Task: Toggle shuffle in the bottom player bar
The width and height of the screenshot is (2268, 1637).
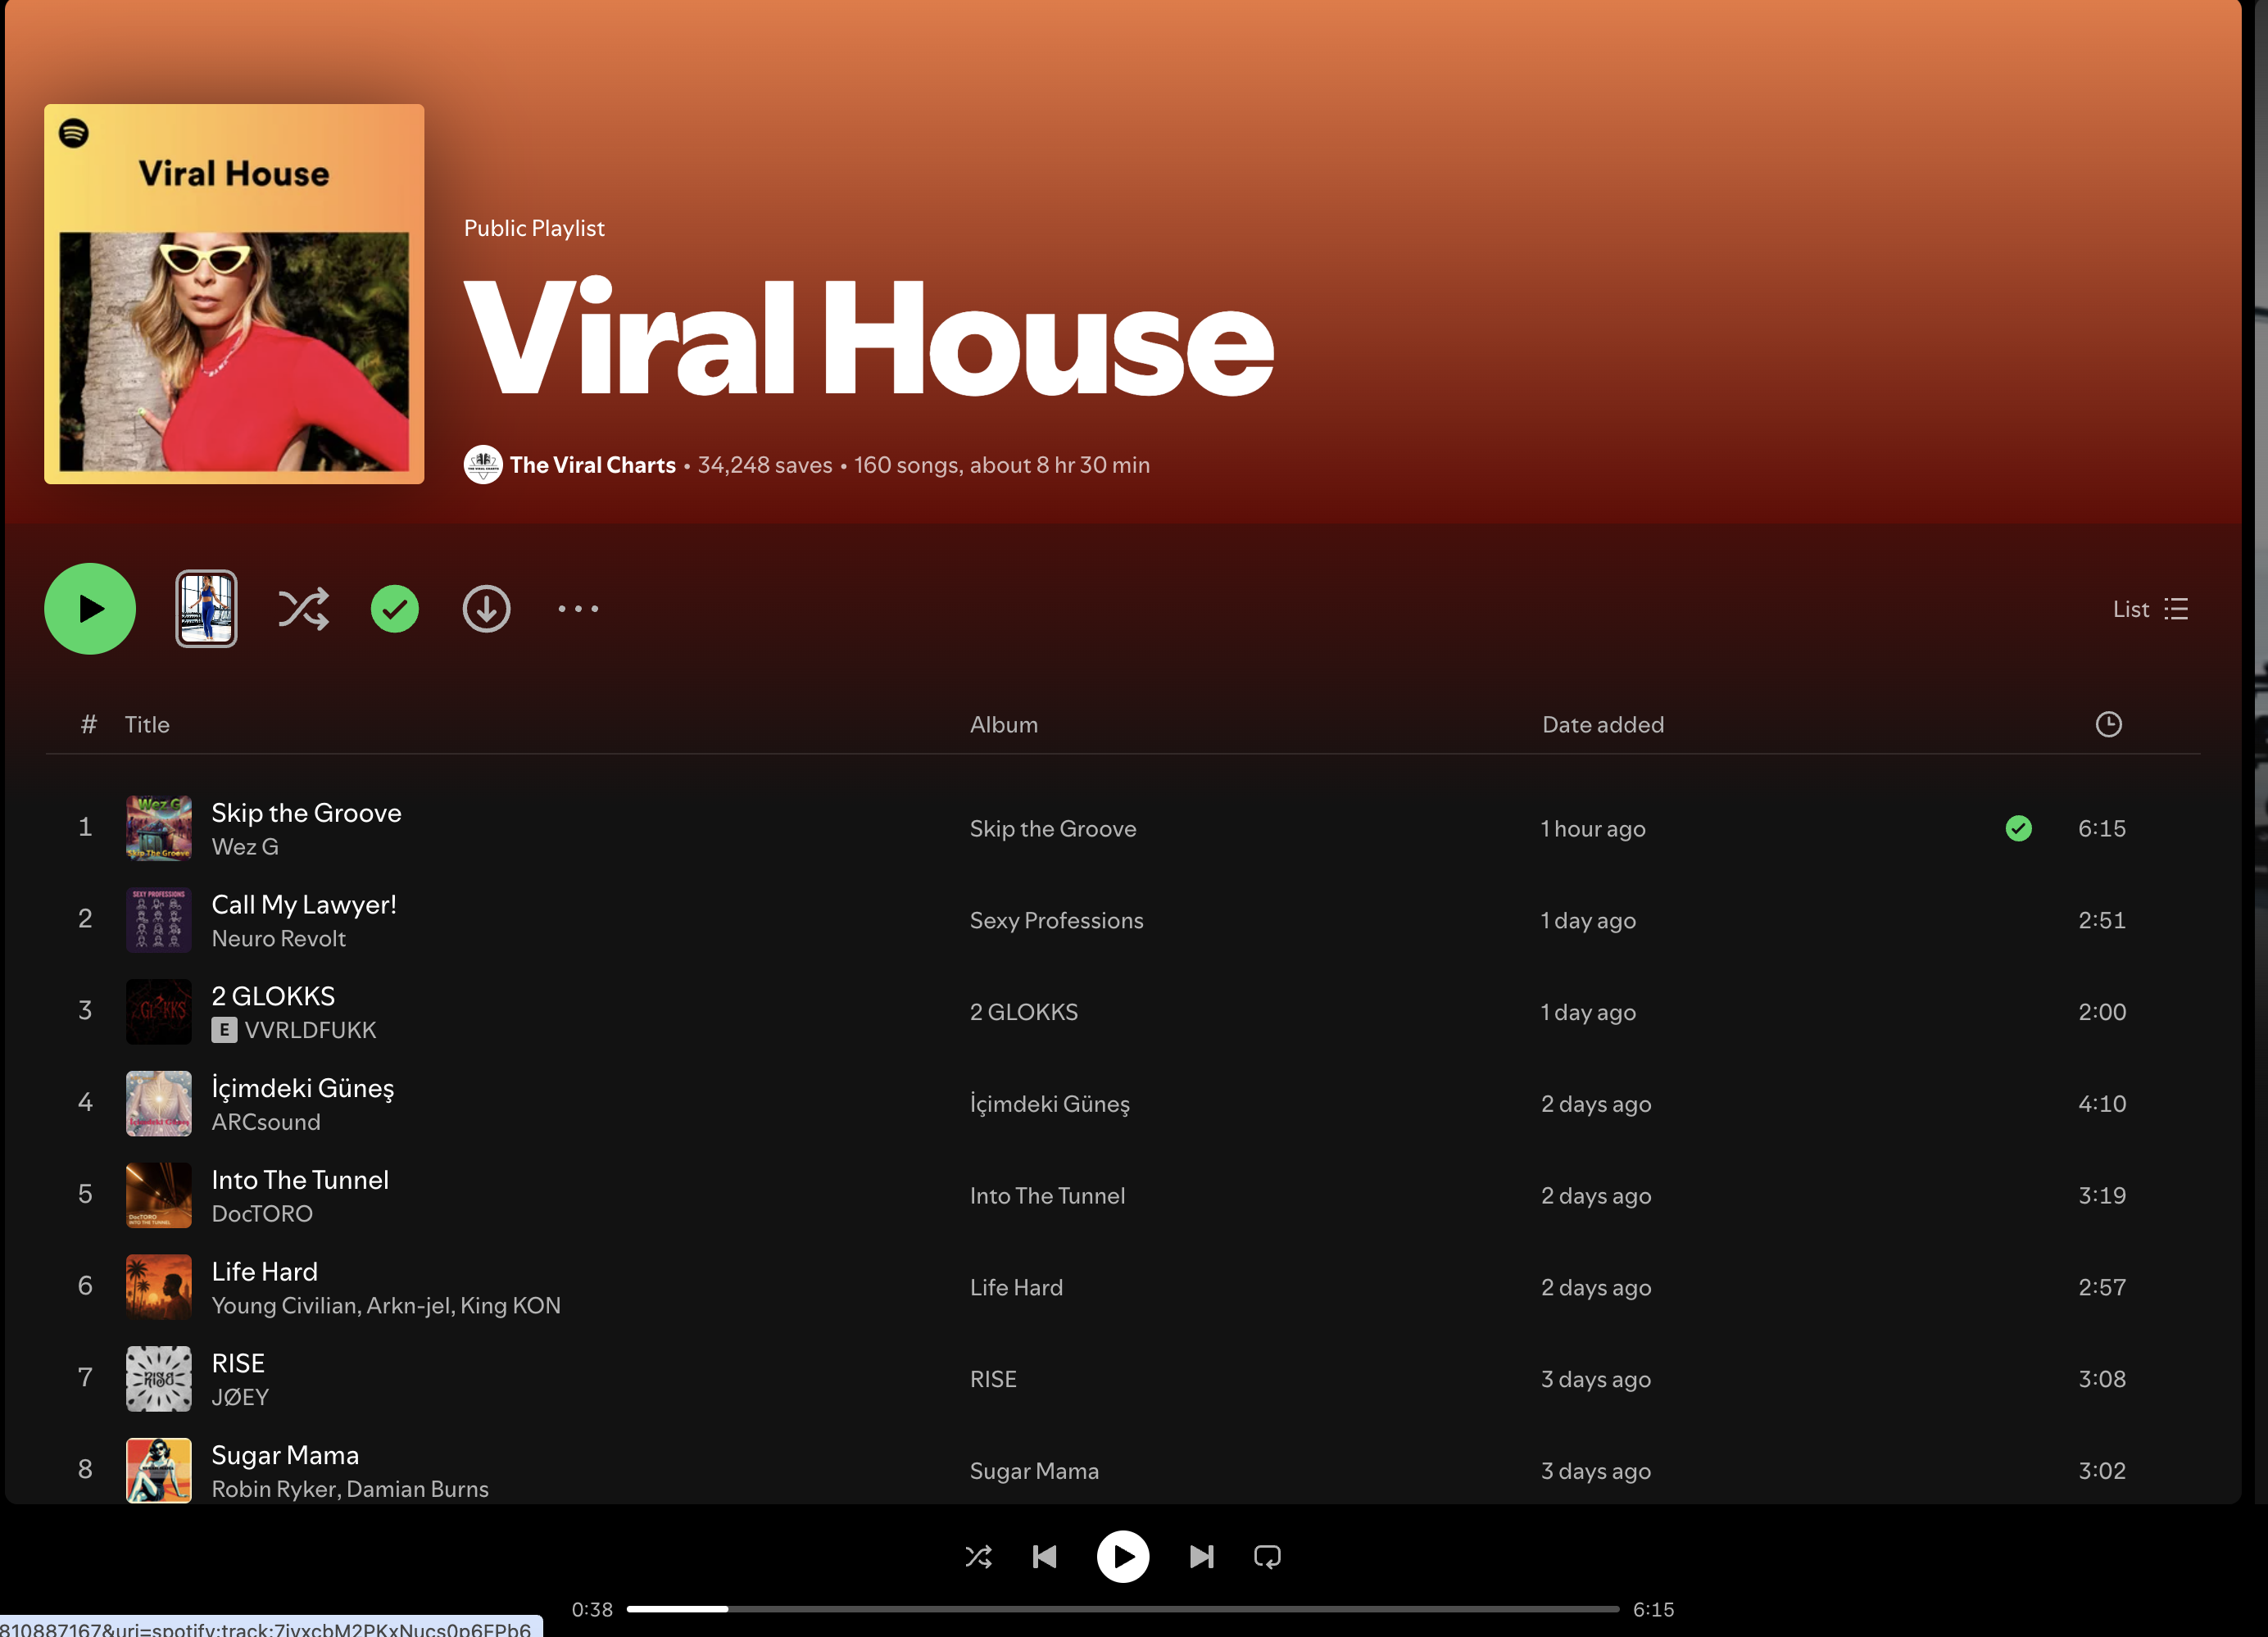Action: tap(978, 1557)
